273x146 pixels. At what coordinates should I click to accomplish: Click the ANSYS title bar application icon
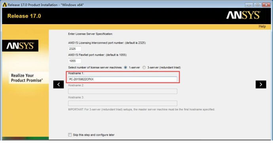tap(4, 5)
